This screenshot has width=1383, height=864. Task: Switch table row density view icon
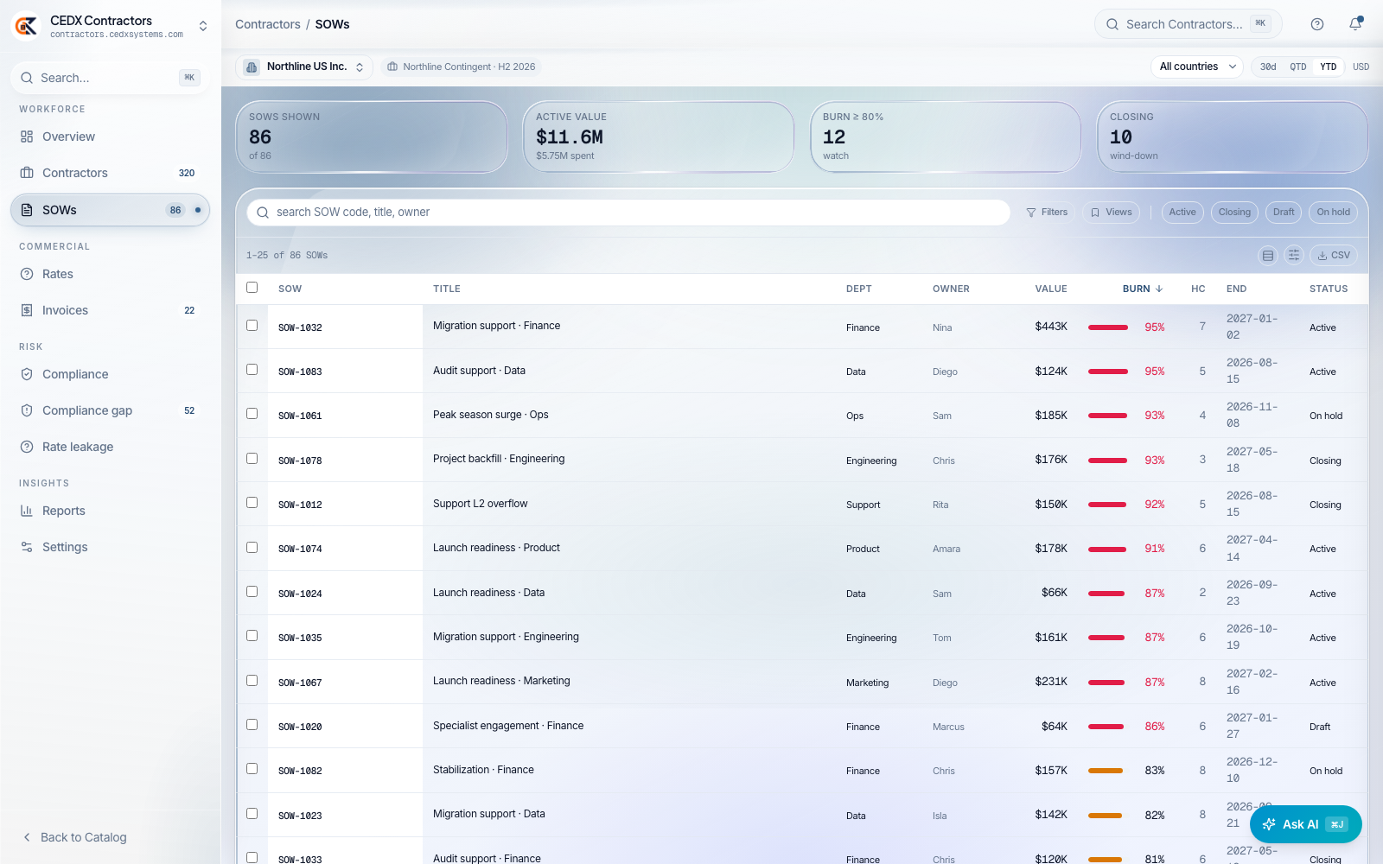coord(1268,255)
